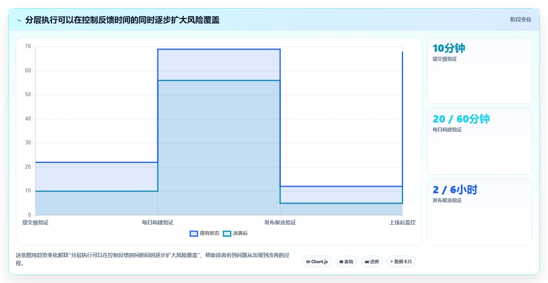The width and height of the screenshot is (548, 283).
Task: Click the star icon in 数据卡片 tag
Action: [x=392, y=262]
